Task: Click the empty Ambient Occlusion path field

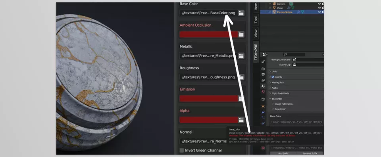Action: click(208, 34)
